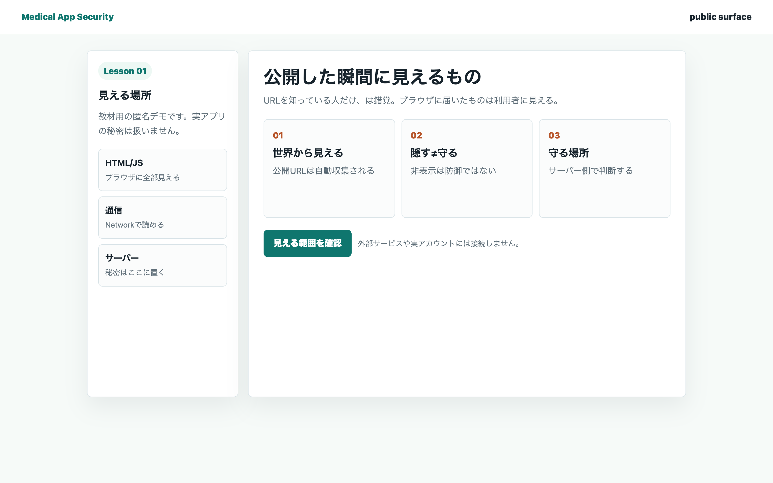This screenshot has height=483, width=773.
Task: Click the text サーバー側で判断する
Action: click(590, 171)
